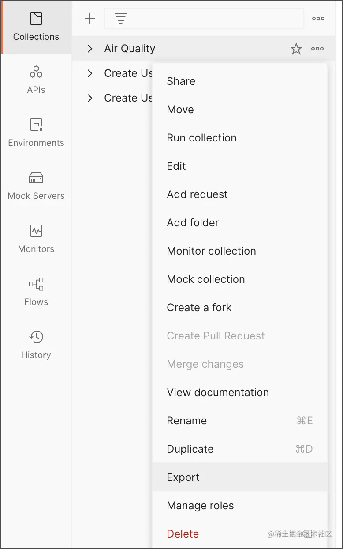The width and height of the screenshot is (343, 549).
Task: Go to Environments in the sidebar
Action: pyautogui.click(x=36, y=133)
